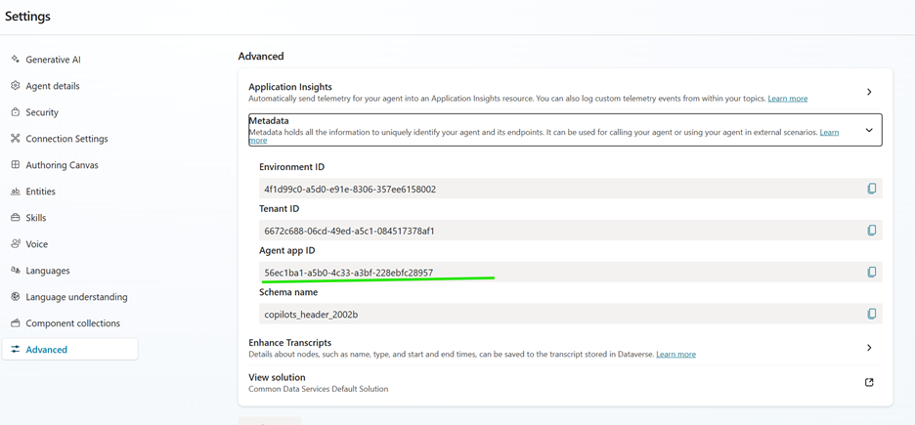Expand the Application Insights section
Image resolution: width=915 pixels, height=425 pixels.
[x=869, y=92]
